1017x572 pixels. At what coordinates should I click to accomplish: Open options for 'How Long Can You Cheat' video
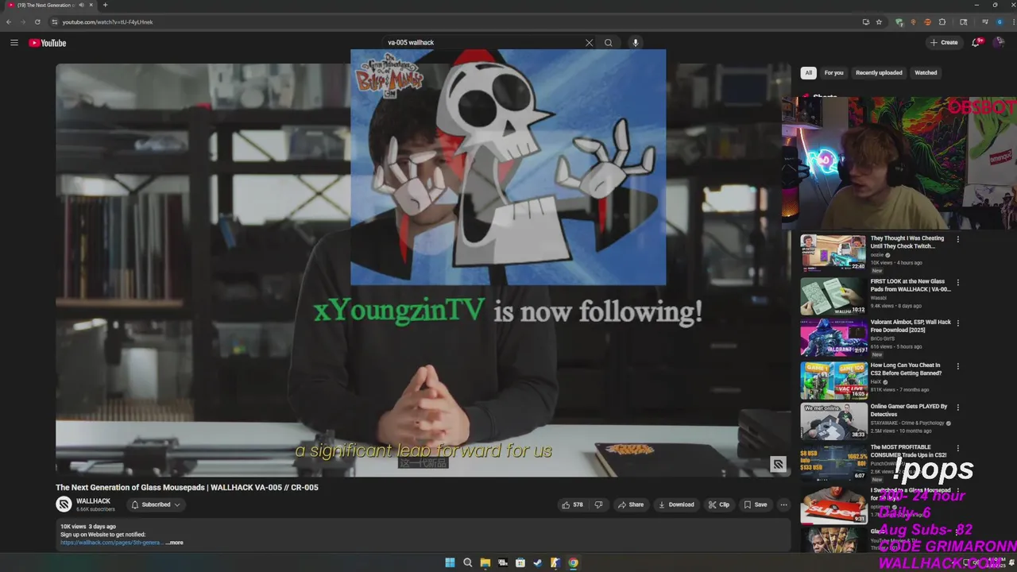pyautogui.click(x=957, y=366)
